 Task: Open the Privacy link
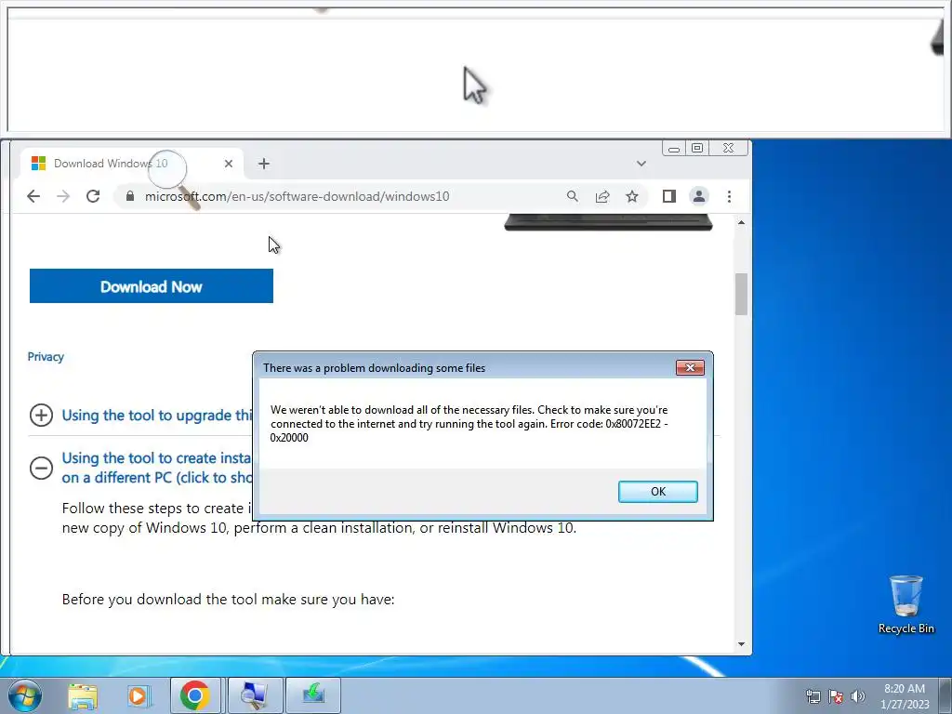tap(46, 356)
